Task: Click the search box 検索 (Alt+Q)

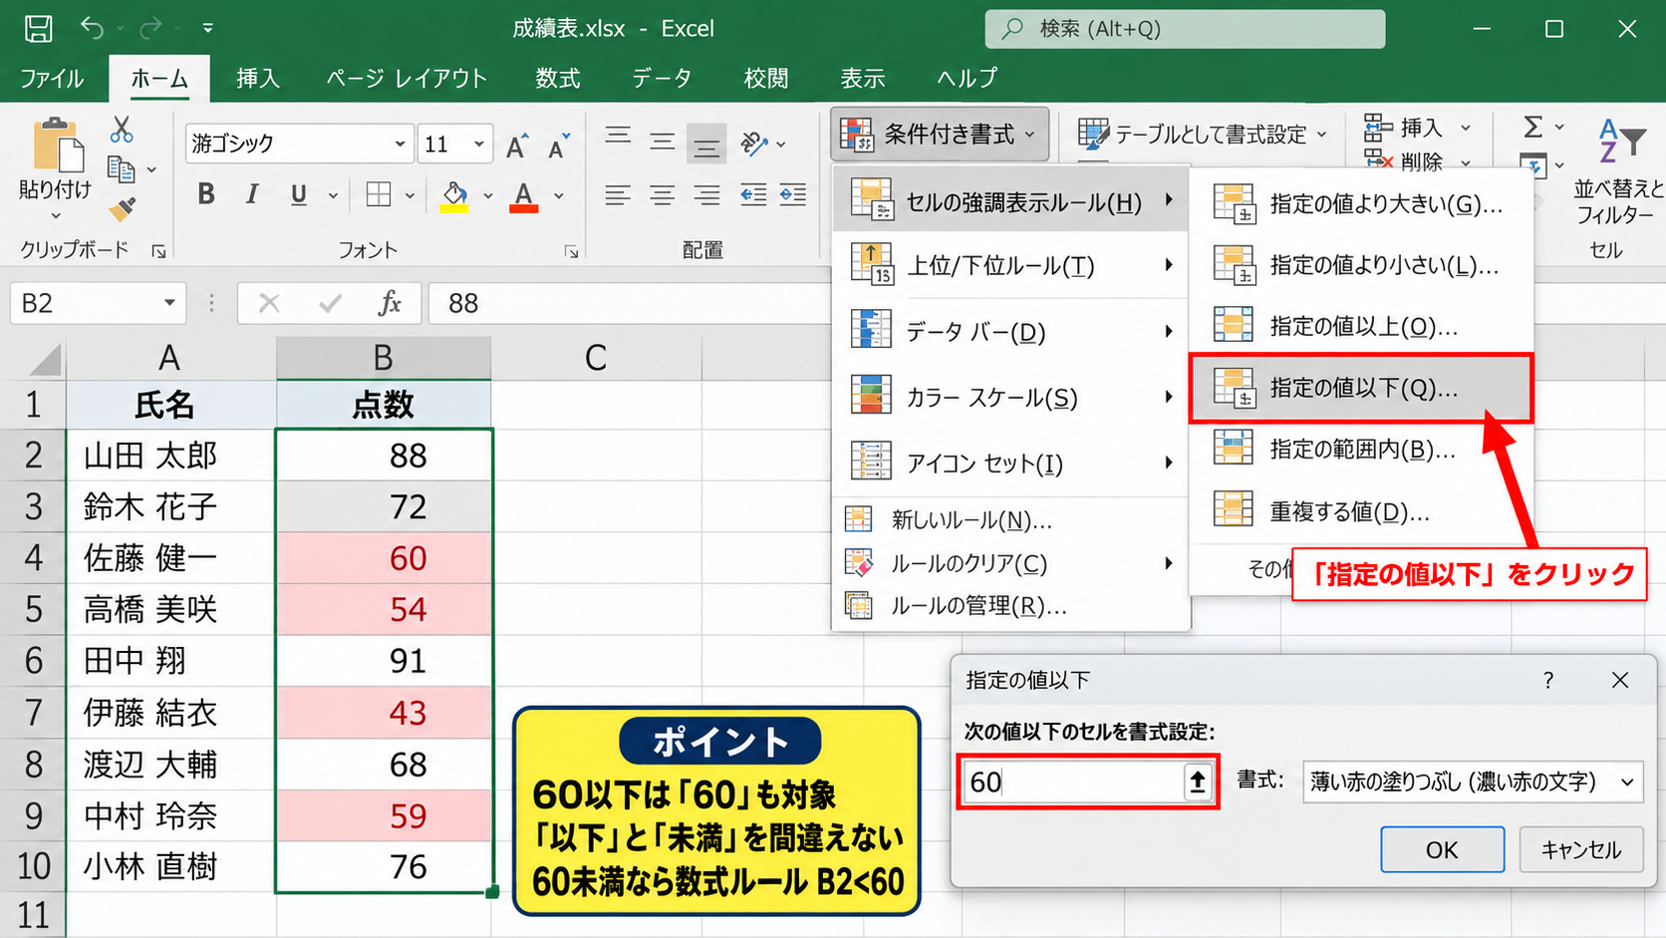Action: 1185,29
